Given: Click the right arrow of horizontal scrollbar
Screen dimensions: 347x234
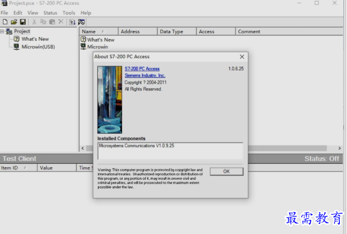Looking at the screenshot, I should point(339,148).
